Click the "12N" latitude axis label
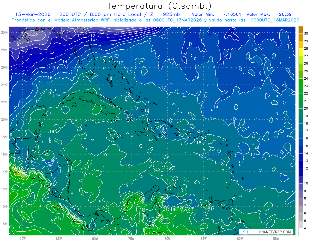This screenshot has height=242, width=313. tap(4, 189)
